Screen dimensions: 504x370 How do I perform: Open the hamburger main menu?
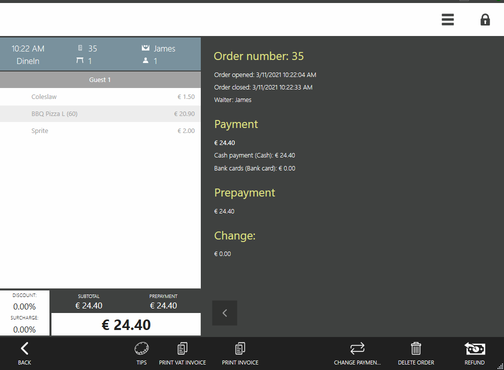[447, 19]
